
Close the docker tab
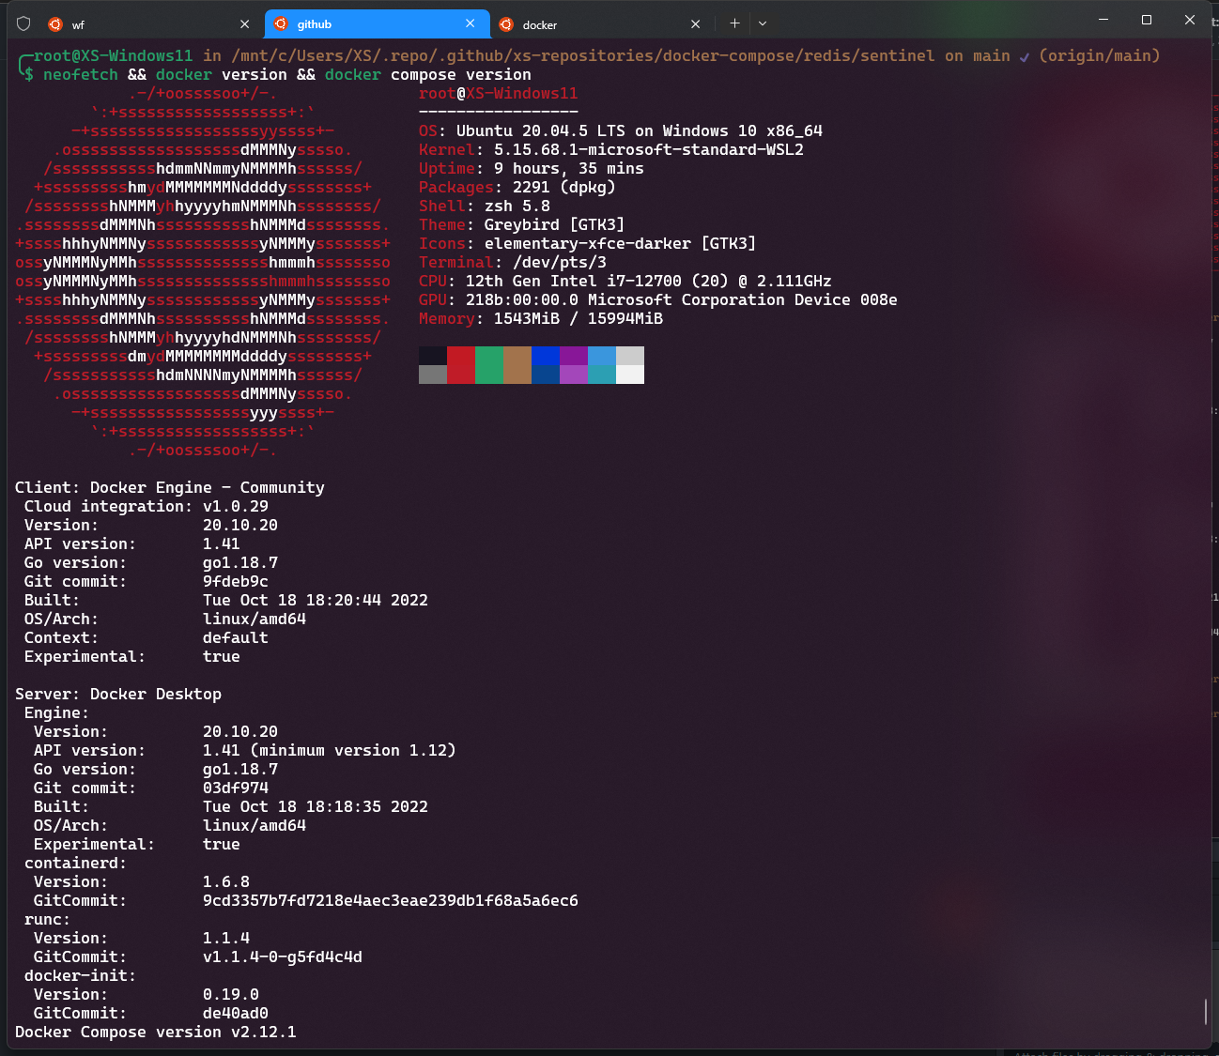[696, 24]
